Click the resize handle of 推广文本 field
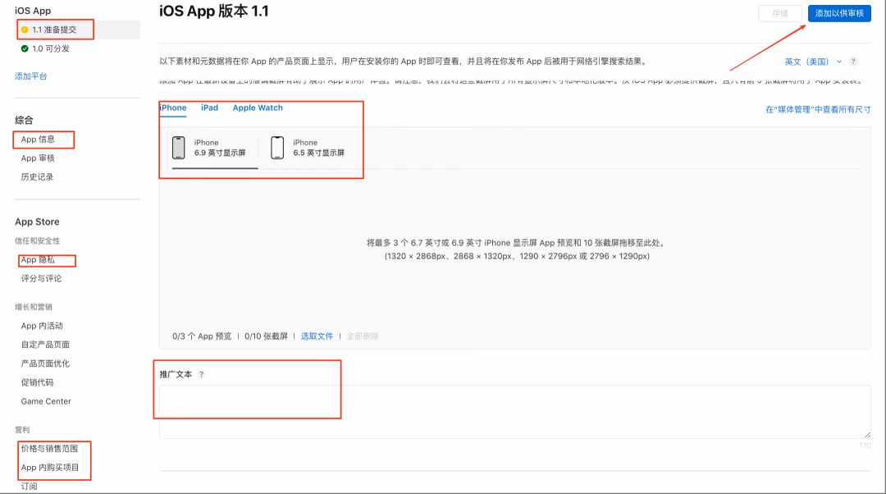This screenshot has width=886, height=494. (x=867, y=435)
